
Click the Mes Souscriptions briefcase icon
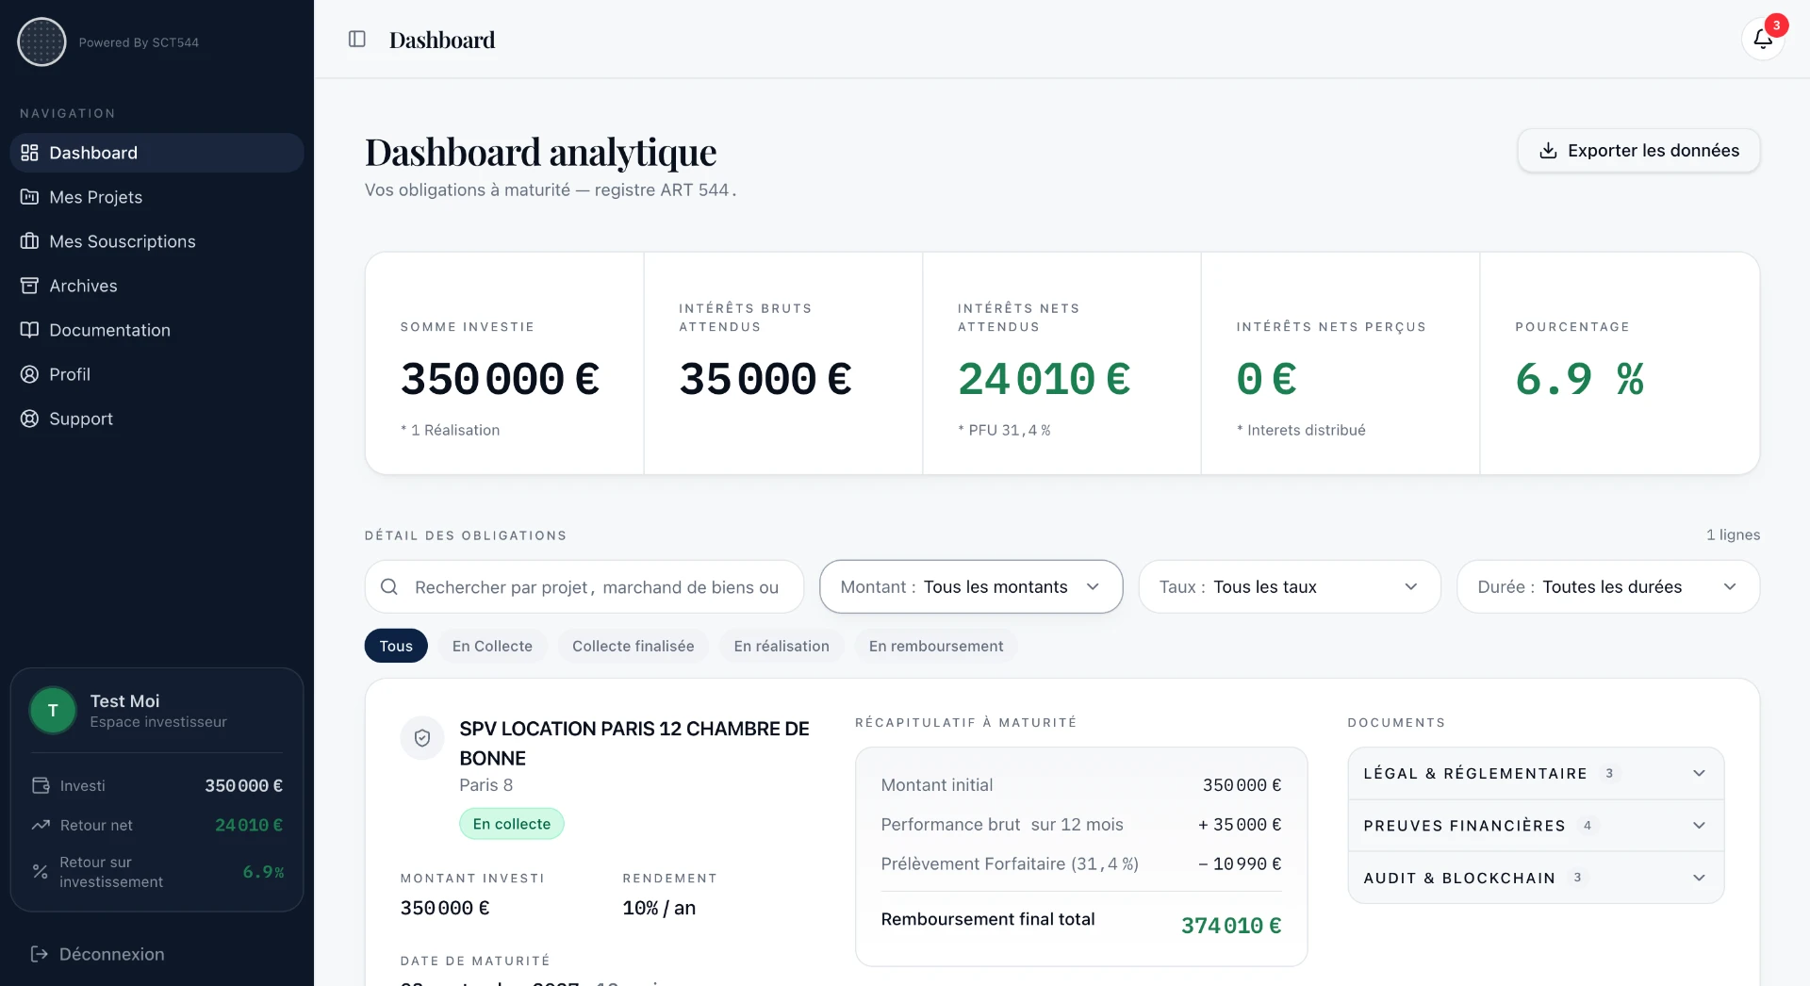pyautogui.click(x=29, y=241)
